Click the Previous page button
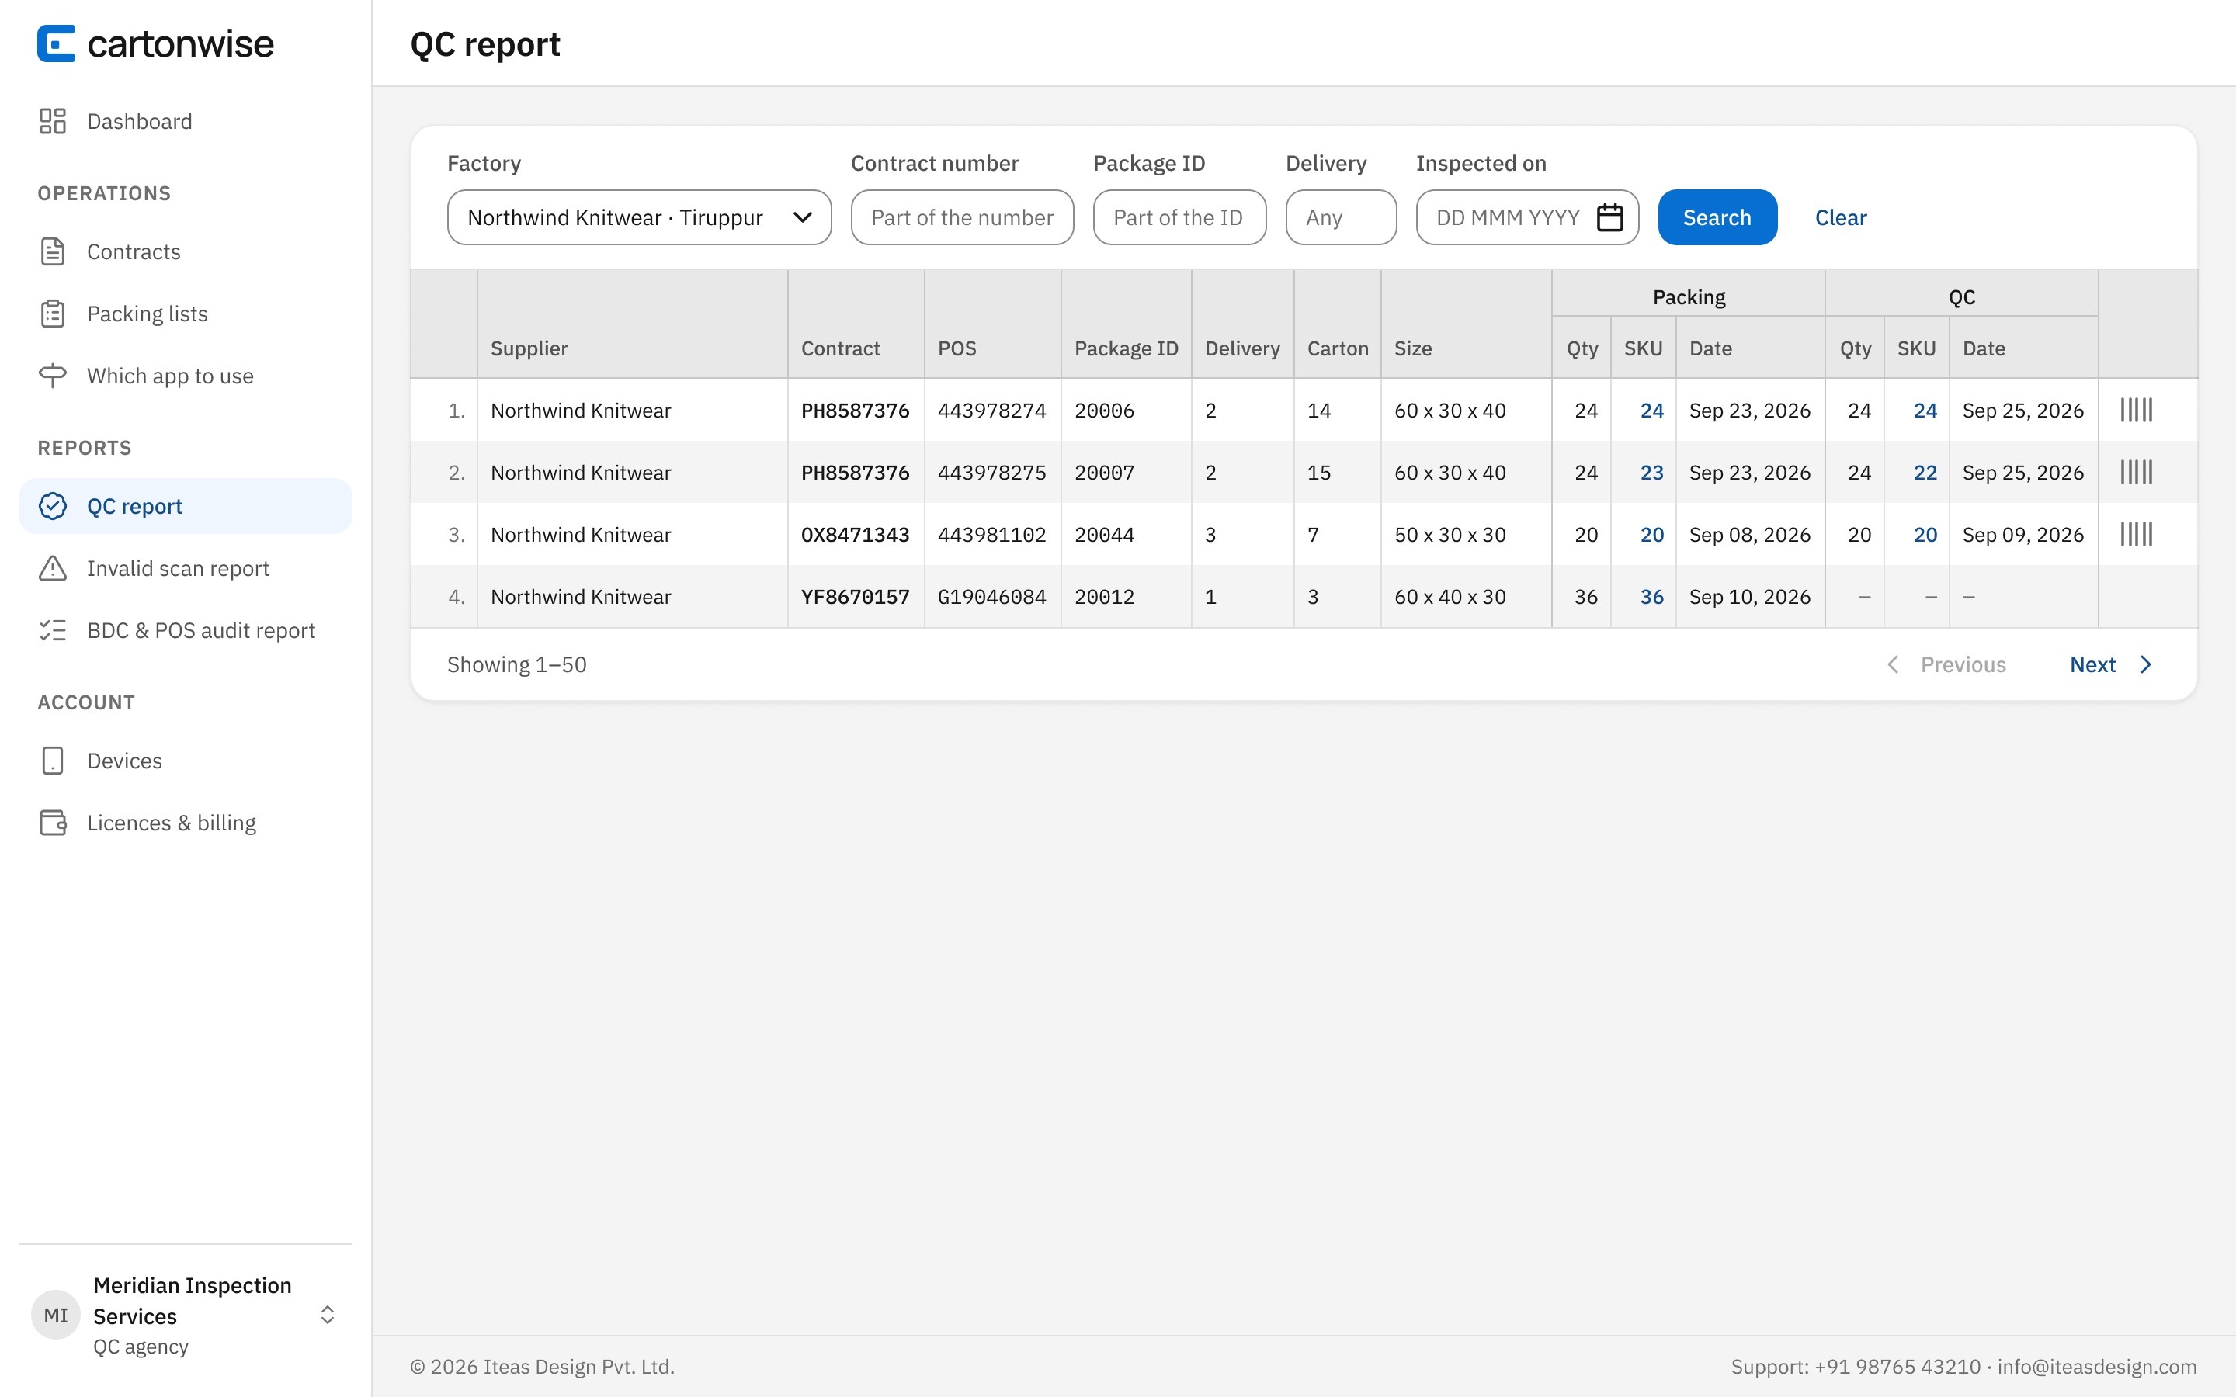Viewport: 2236px width, 1397px height. 1946,664
